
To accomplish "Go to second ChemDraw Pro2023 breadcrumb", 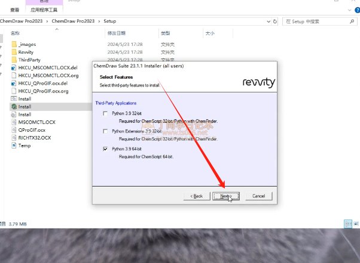I will [x=73, y=21].
